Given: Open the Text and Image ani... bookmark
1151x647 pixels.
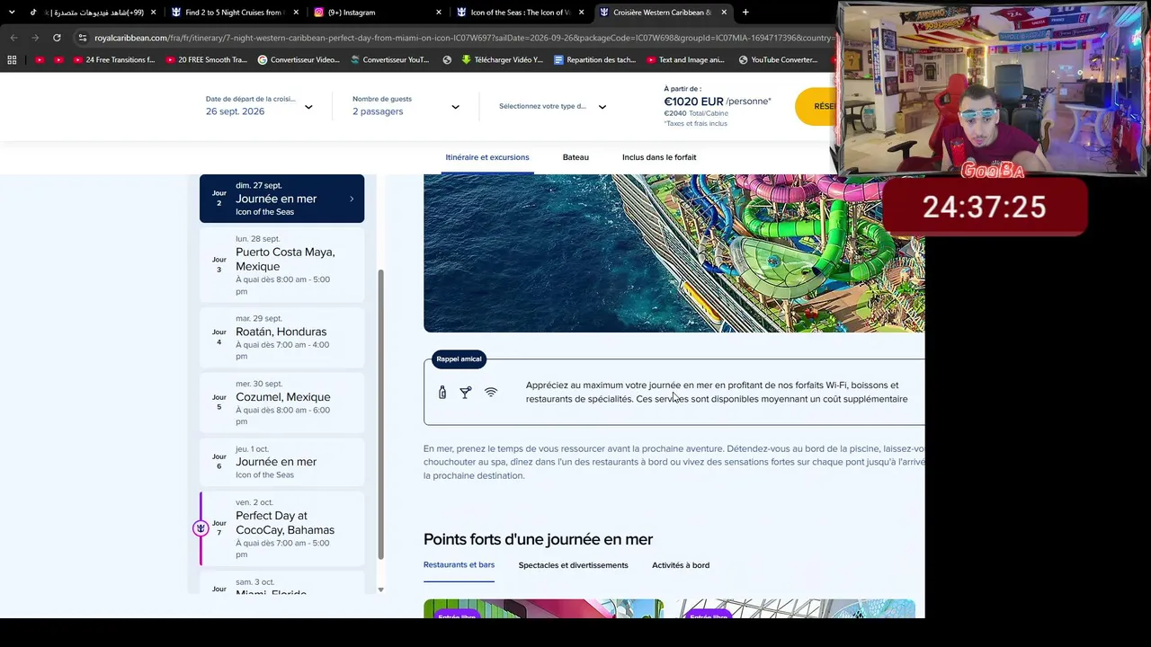Looking at the screenshot, I should tap(685, 60).
